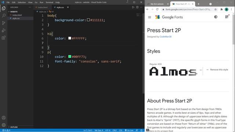The height and width of the screenshot is (132, 235).
Task: Toggle Google Fonts dark theme icon
Action: [x=216, y=17]
